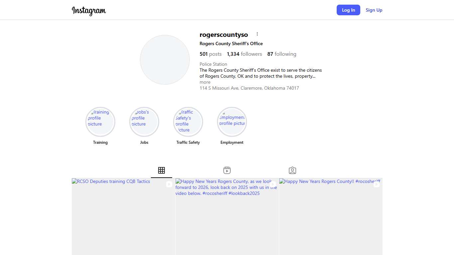Click the Instagram logo
This screenshot has height=255, width=454.
coord(89,10)
